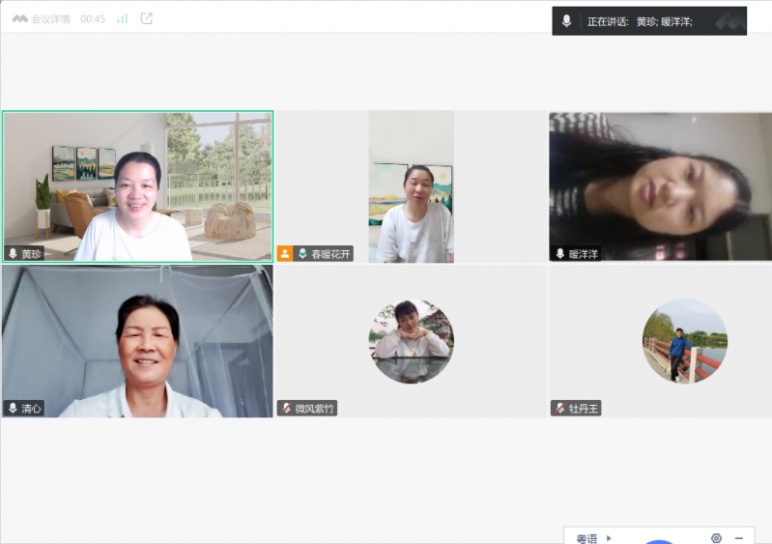Select 暖洋洋's video tile
The image size is (772, 544).
click(660, 186)
